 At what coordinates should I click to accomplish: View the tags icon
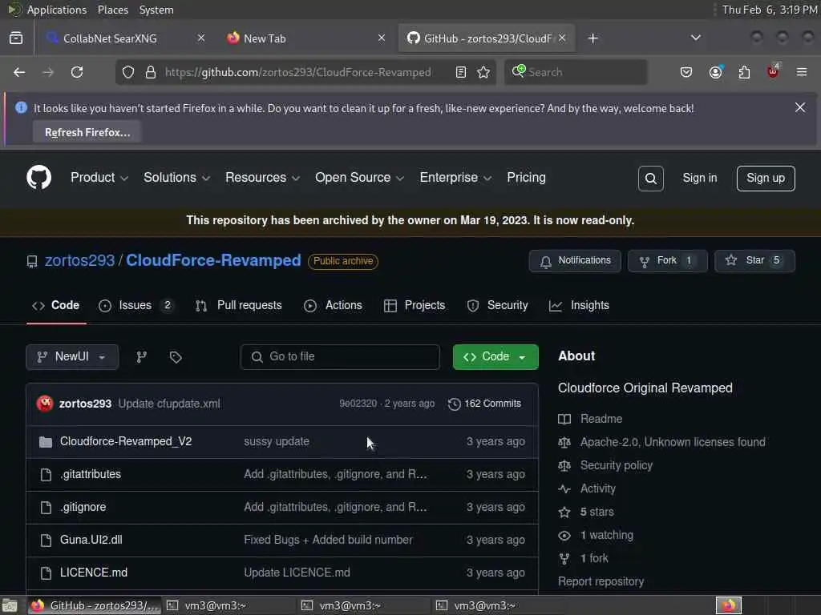[x=176, y=357]
